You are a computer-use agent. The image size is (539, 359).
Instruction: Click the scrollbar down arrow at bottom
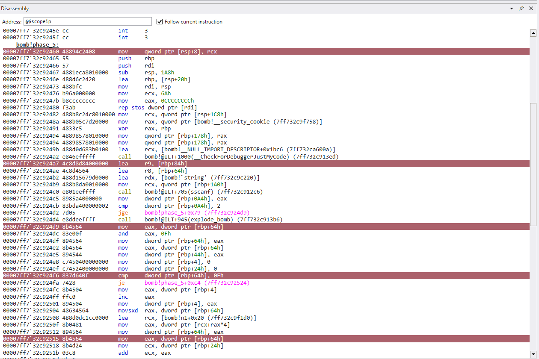pyautogui.click(x=533, y=355)
